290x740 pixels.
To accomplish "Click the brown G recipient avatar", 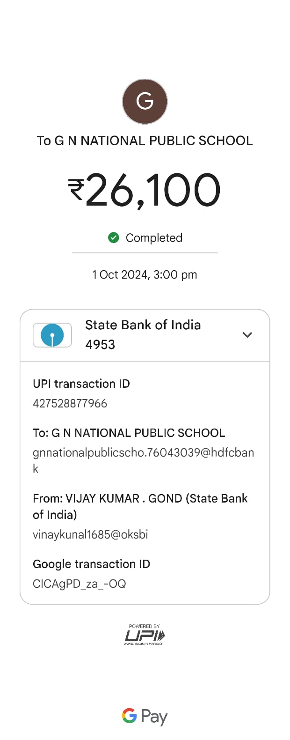I will coord(145,102).
